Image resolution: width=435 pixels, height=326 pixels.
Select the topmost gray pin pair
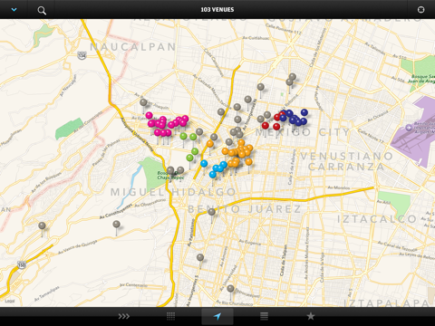click(x=291, y=79)
